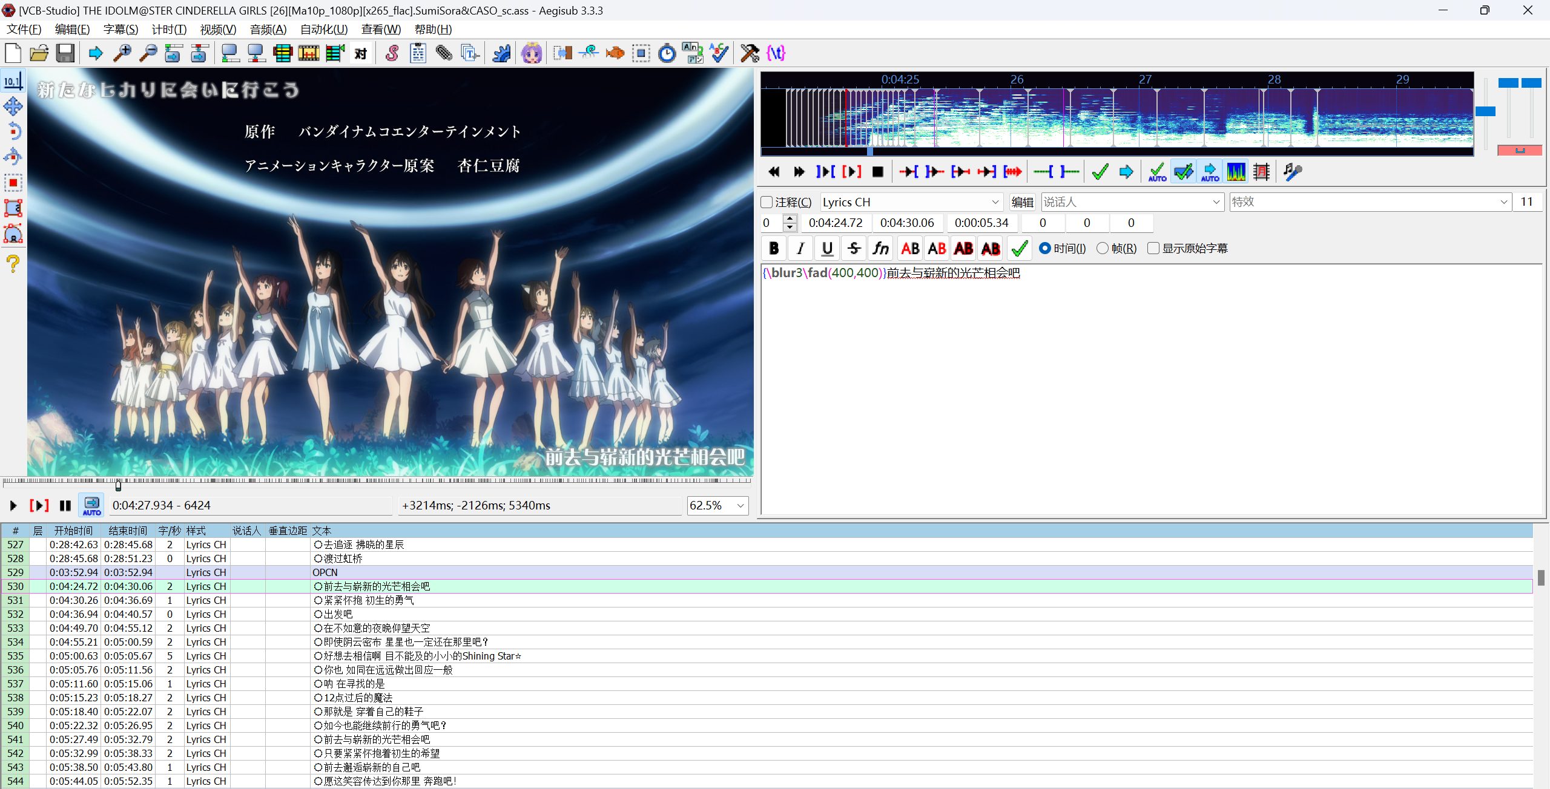Apply strikeout formatting button
The image size is (1550, 789).
coord(854,249)
